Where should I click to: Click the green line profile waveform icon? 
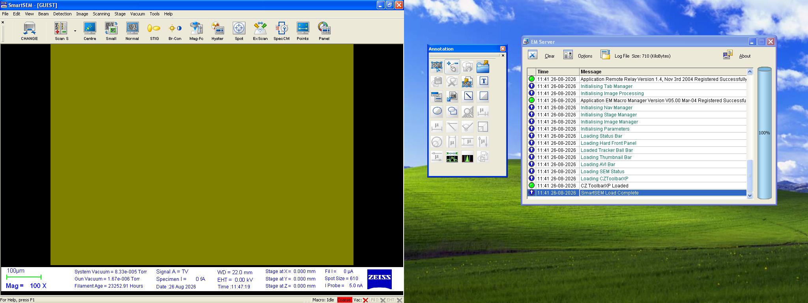(x=452, y=157)
